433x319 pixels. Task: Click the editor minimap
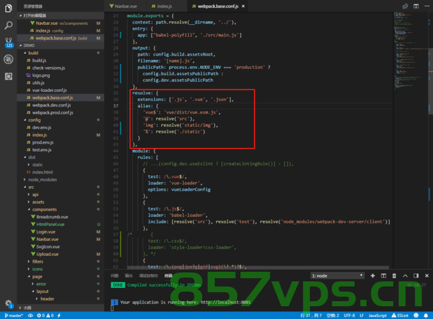[411, 50]
